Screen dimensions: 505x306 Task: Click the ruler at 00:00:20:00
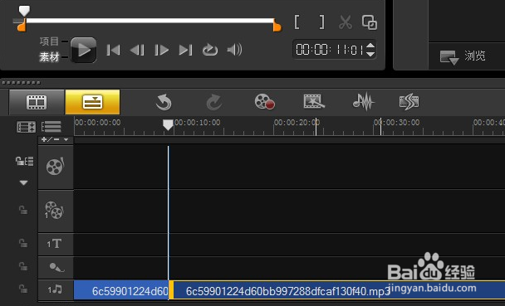coord(297,123)
